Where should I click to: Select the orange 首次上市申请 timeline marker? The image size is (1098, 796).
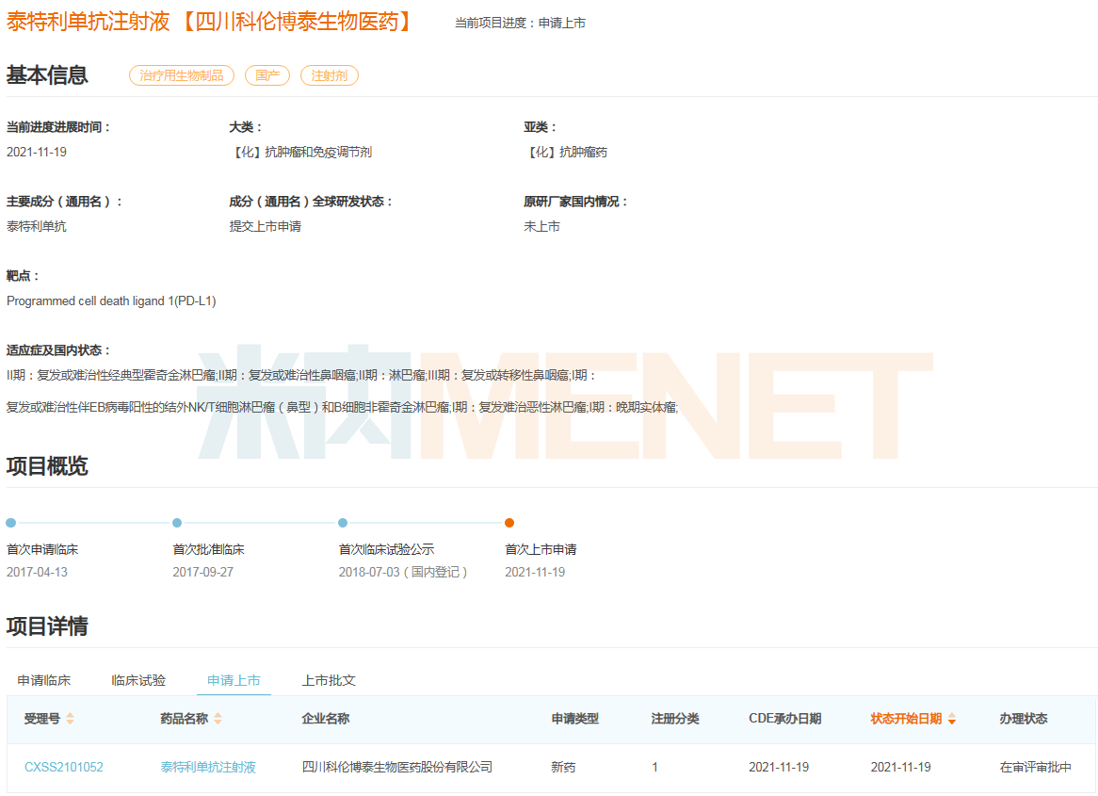509,523
